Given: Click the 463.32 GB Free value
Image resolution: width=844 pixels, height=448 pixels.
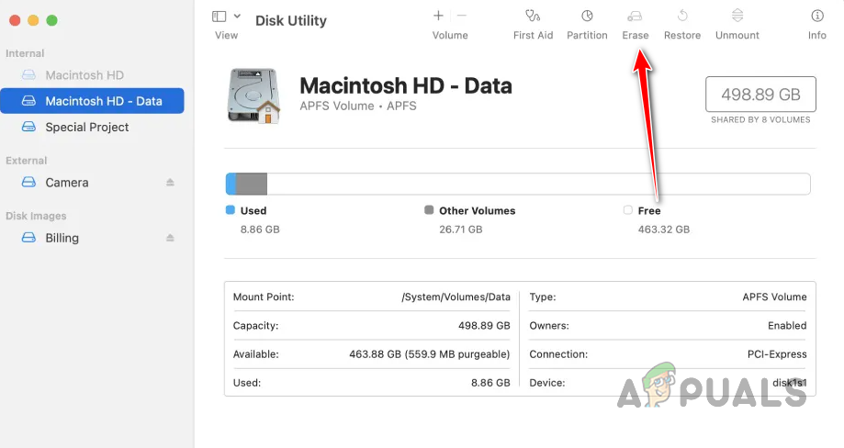Looking at the screenshot, I should (x=664, y=230).
